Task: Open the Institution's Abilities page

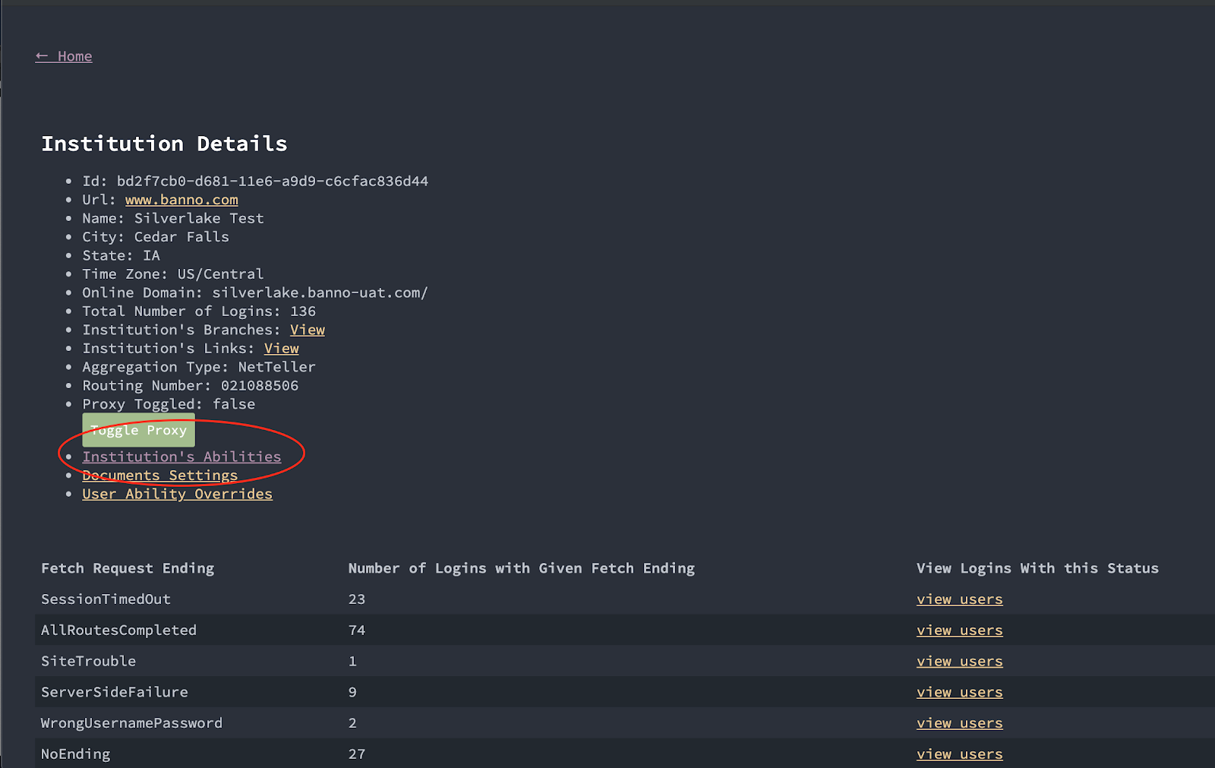Action: click(181, 457)
